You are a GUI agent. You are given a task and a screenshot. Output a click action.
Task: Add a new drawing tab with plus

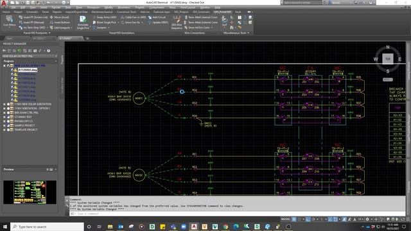pos(87,38)
